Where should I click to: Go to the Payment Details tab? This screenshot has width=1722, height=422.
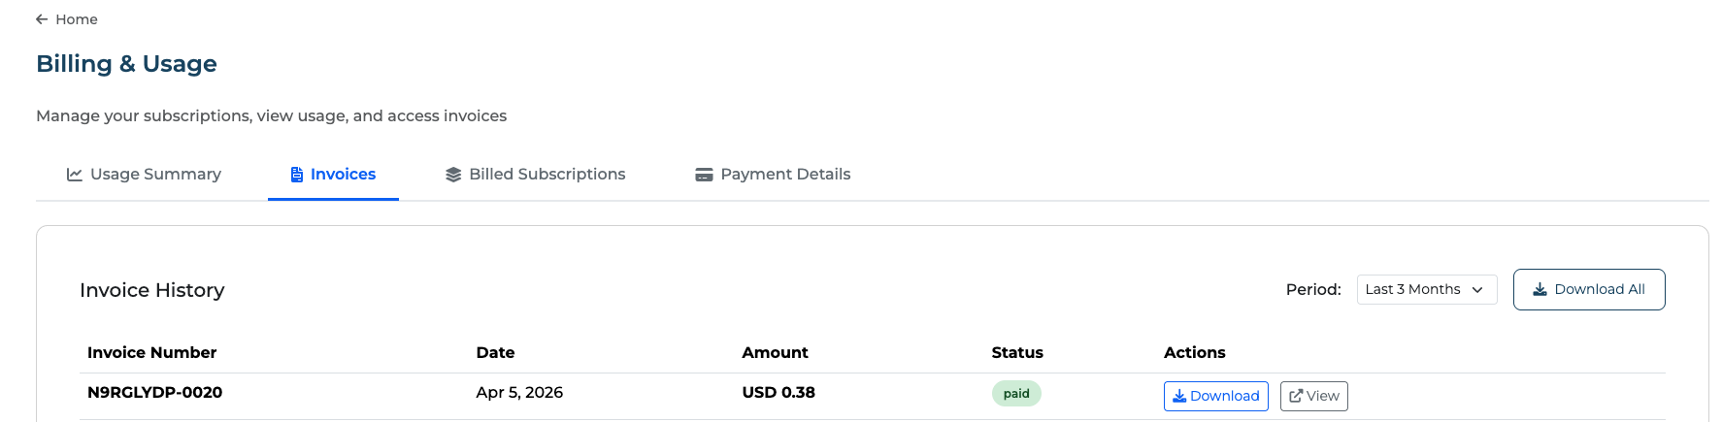coord(785,175)
